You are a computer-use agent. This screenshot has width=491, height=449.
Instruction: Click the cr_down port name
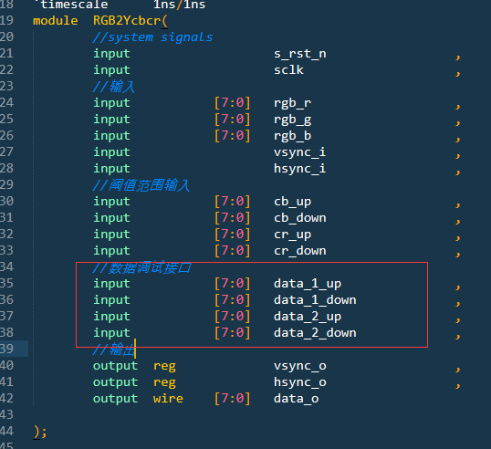pos(300,251)
